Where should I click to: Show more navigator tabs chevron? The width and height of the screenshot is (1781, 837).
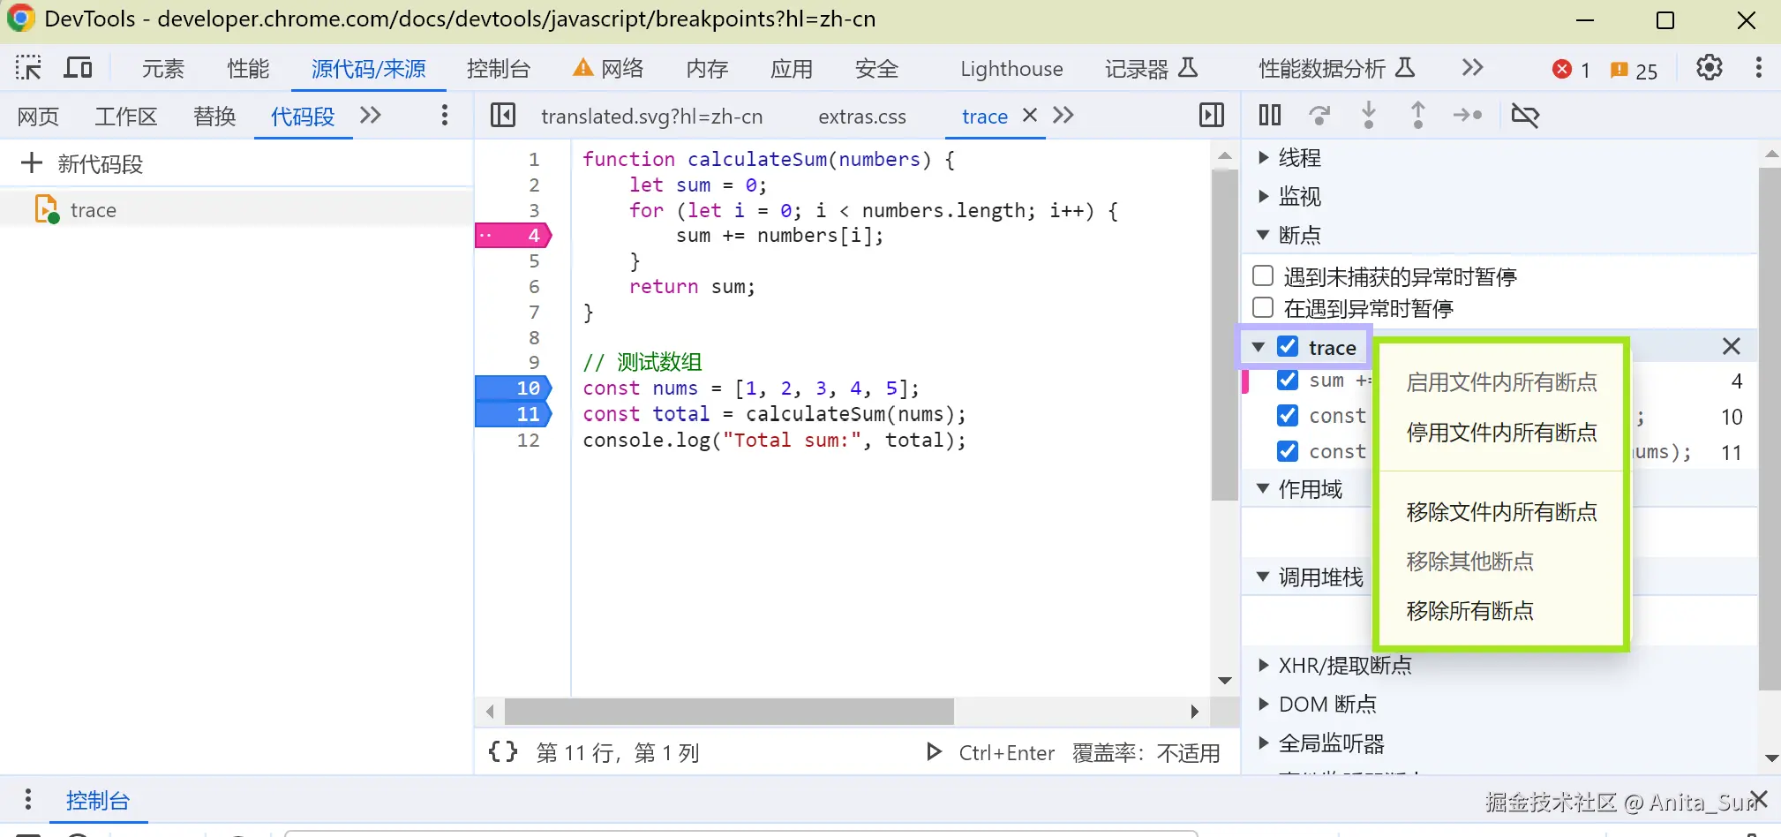371,116
